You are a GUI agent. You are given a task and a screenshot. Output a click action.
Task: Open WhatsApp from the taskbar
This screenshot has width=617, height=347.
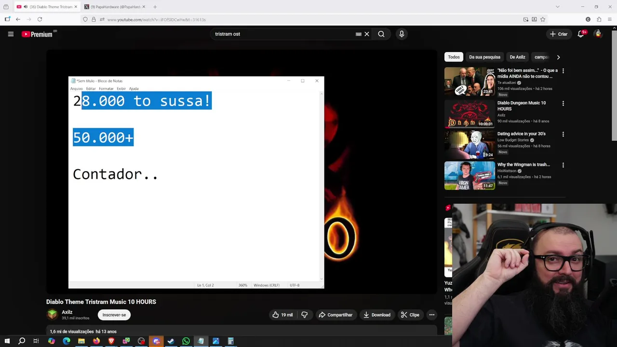[186, 341]
